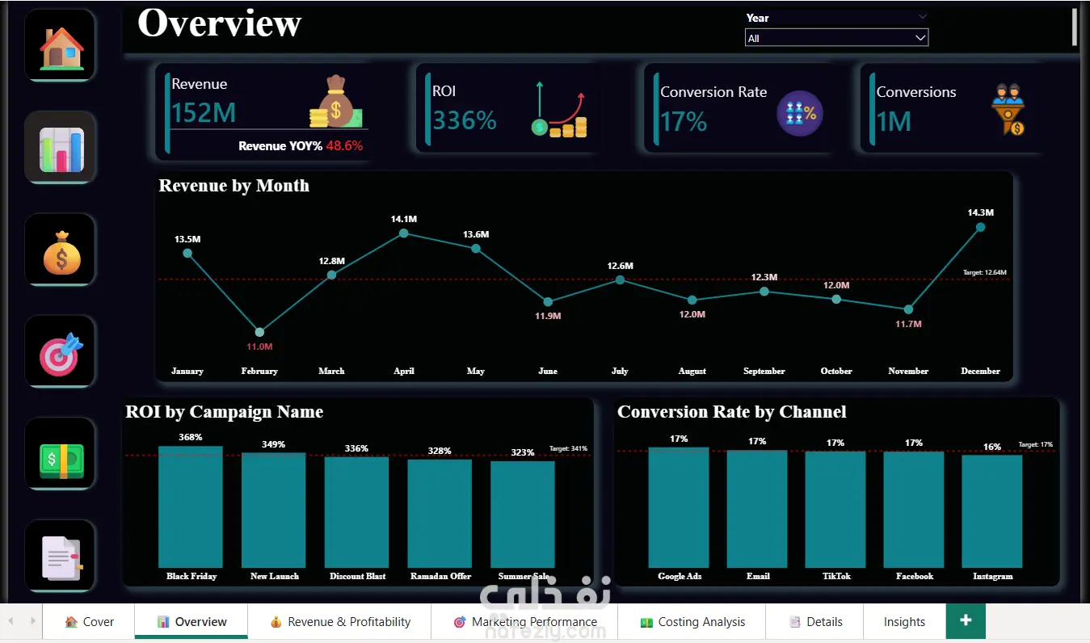The width and height of the screenshot is (1090, 643).
Task: Switch to the Cover sheet tab
Action: click(89, 622)
